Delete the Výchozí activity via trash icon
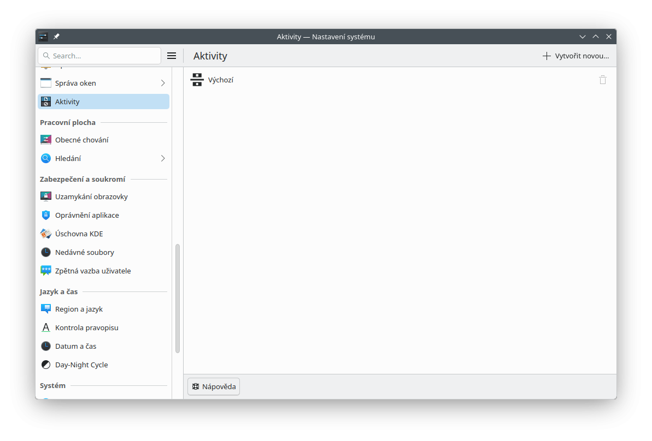652x441 pixels. pos(602,80)
